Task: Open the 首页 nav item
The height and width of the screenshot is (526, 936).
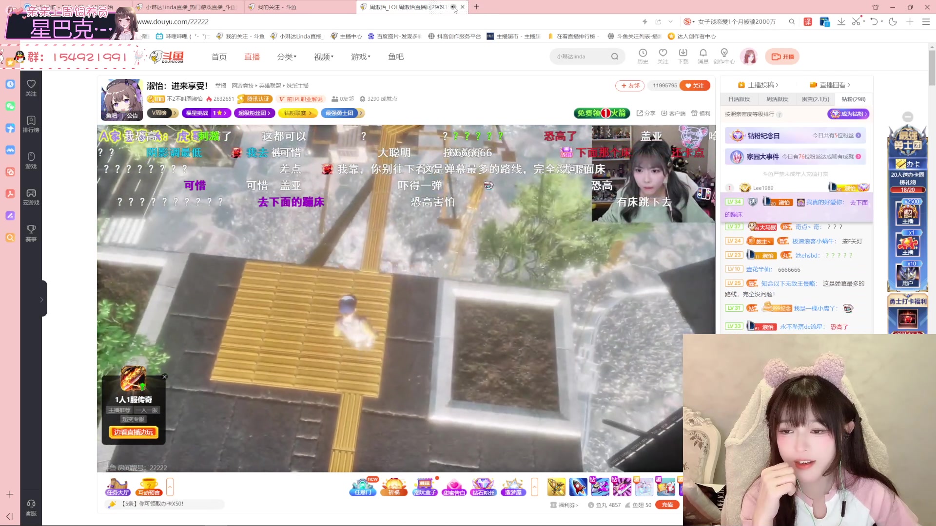Action: coord(219,56)
